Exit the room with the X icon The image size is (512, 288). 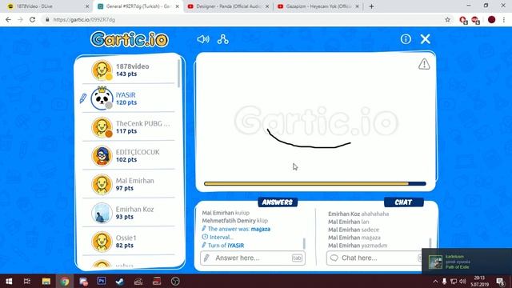tap(425, 39)
